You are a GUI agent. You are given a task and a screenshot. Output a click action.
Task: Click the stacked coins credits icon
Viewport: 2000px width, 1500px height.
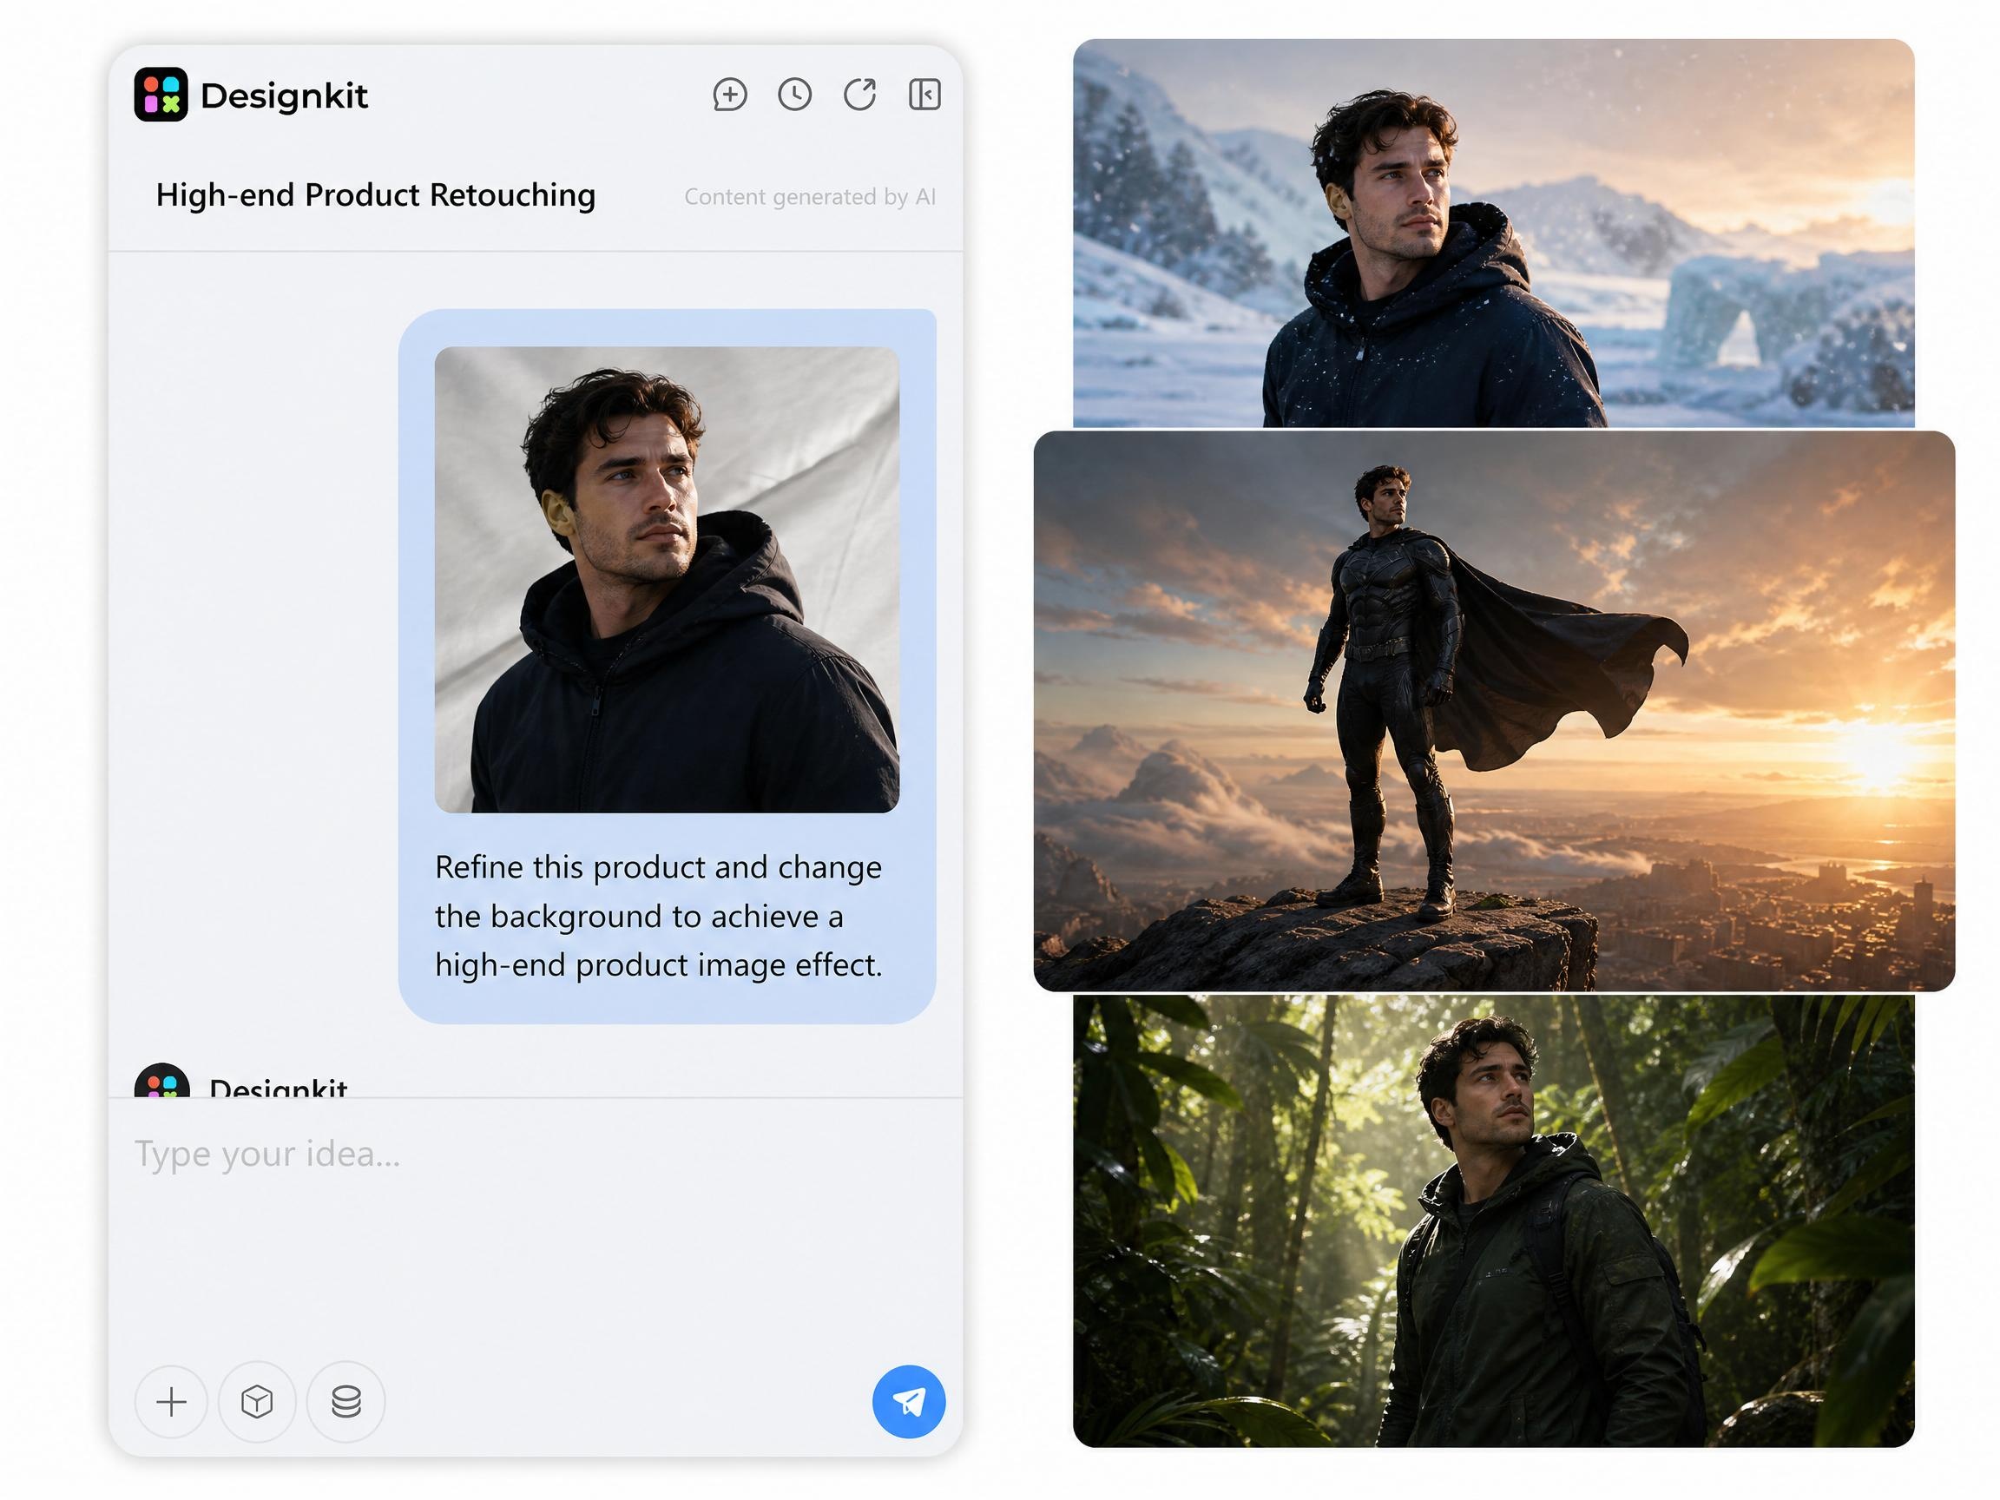tap(346, 1401)
